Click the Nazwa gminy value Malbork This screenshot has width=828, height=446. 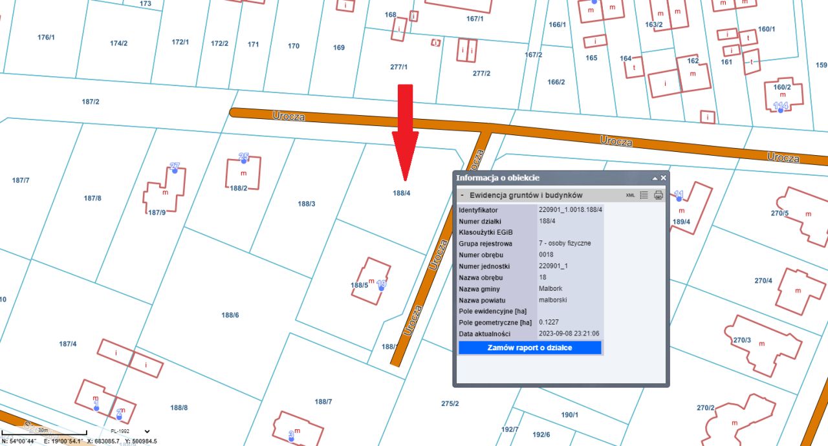click(x=551, y=289)
